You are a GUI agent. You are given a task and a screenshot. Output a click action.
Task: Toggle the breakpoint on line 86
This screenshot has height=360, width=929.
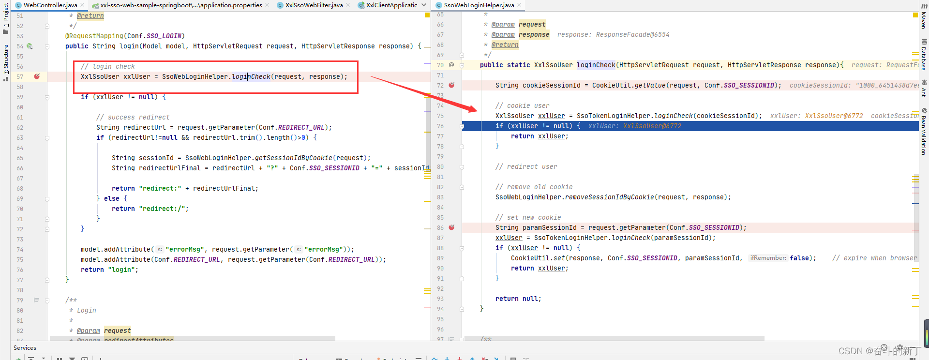pyautogui.click(x=451, y=227)
